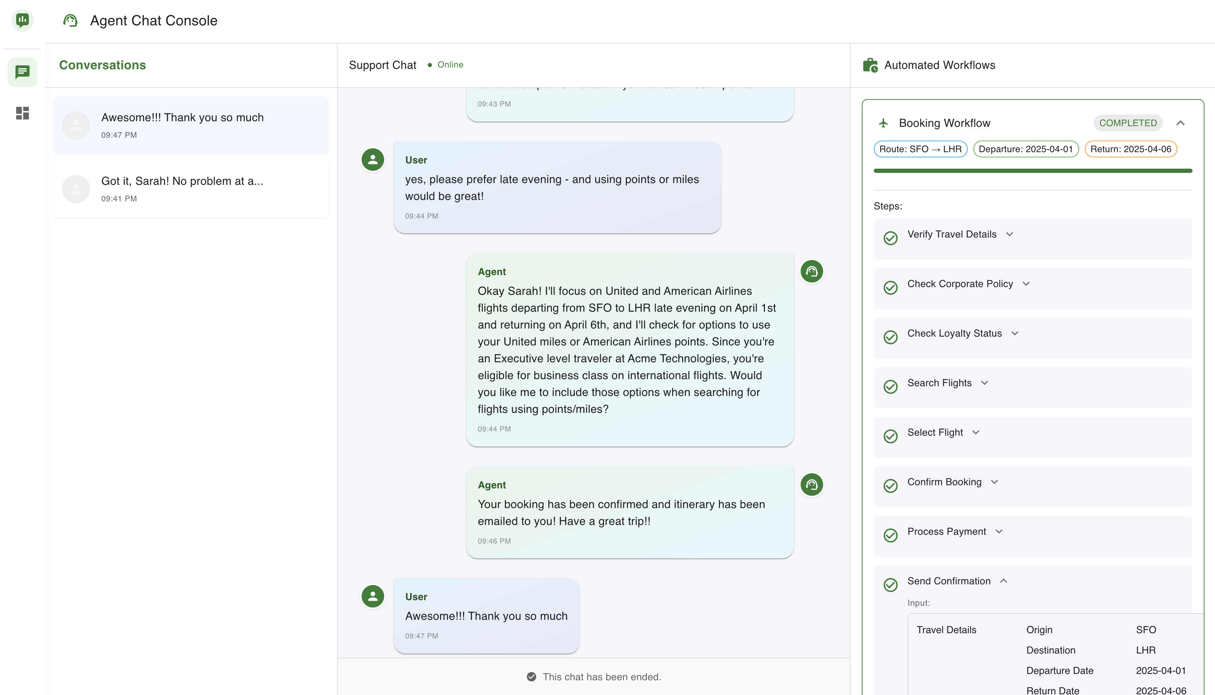Click the Route: SFO → LHR chip
1215x695 pixels.
point(920,149)
